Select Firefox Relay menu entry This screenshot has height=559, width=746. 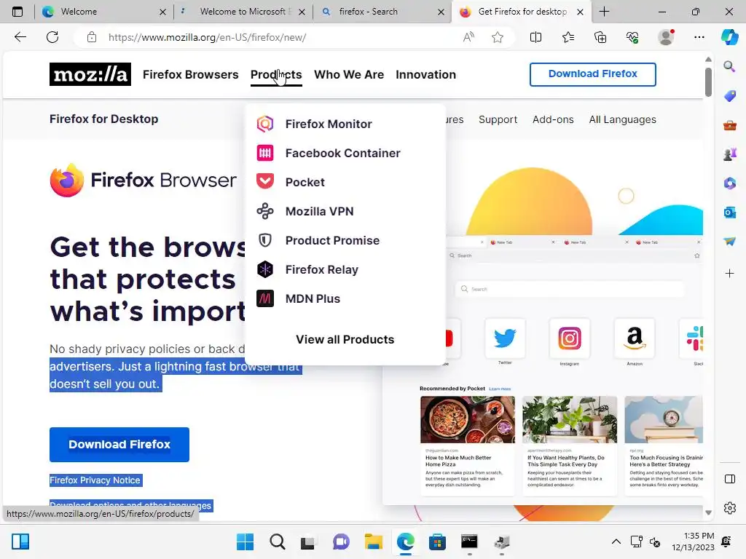(x=321, y=269)
